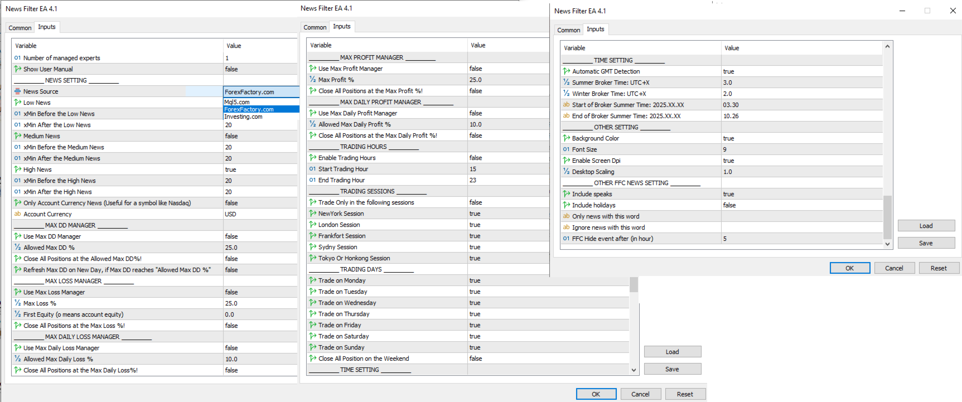
Task: Click the Max Profit % double icon
Action: [313, 80]
